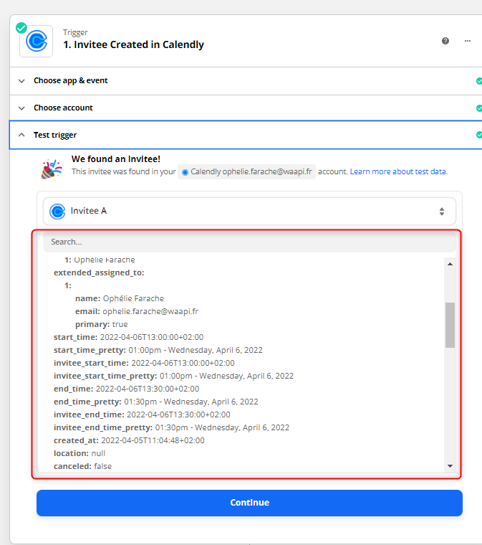Screen dimensions: 482x545
Task: Click the start_time value row
Action: point(128,337)
